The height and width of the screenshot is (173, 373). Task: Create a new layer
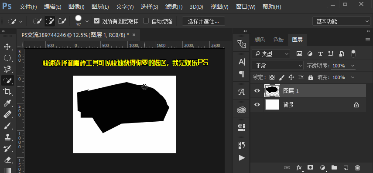coord(346,167)
